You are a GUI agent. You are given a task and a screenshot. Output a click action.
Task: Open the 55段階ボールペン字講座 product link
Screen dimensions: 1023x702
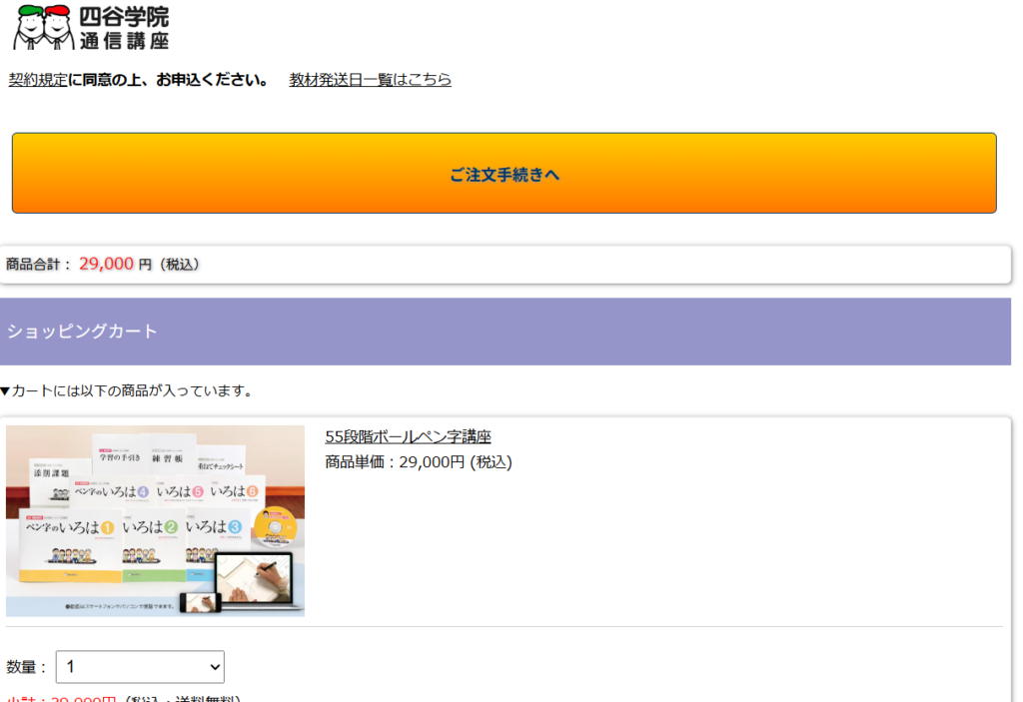[408, 436]
